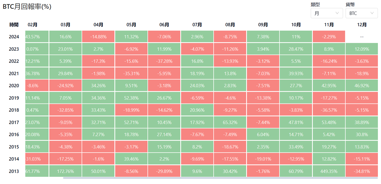Click the chevron arrow in 貨幣 selector
381x184 pixels.
(x=372, y=13)
